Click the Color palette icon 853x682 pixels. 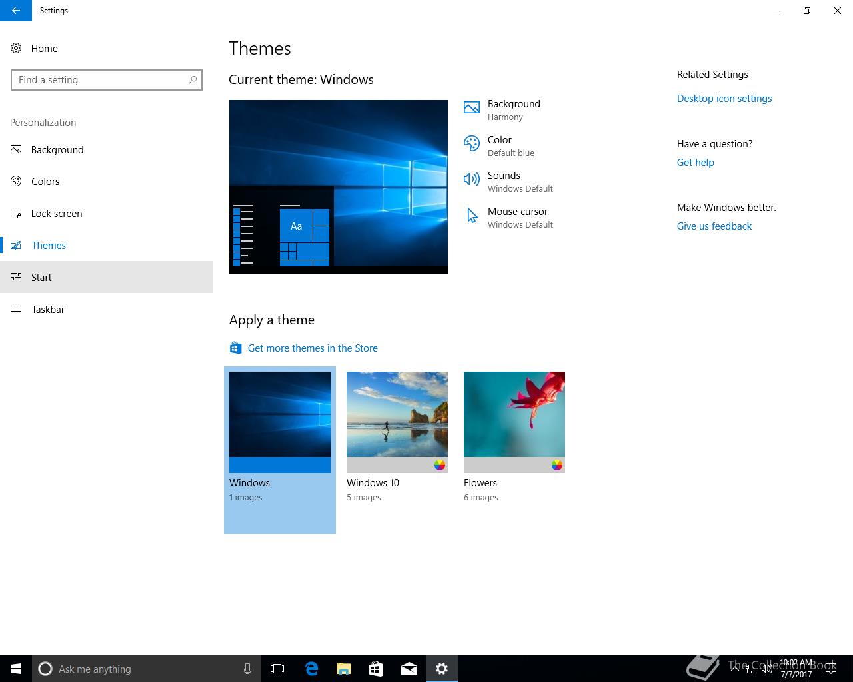click(x=472, y=144)
